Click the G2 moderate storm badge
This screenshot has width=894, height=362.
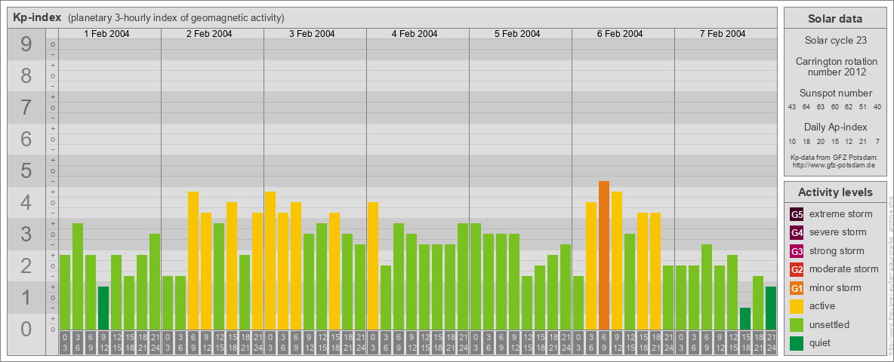(797, 269)
